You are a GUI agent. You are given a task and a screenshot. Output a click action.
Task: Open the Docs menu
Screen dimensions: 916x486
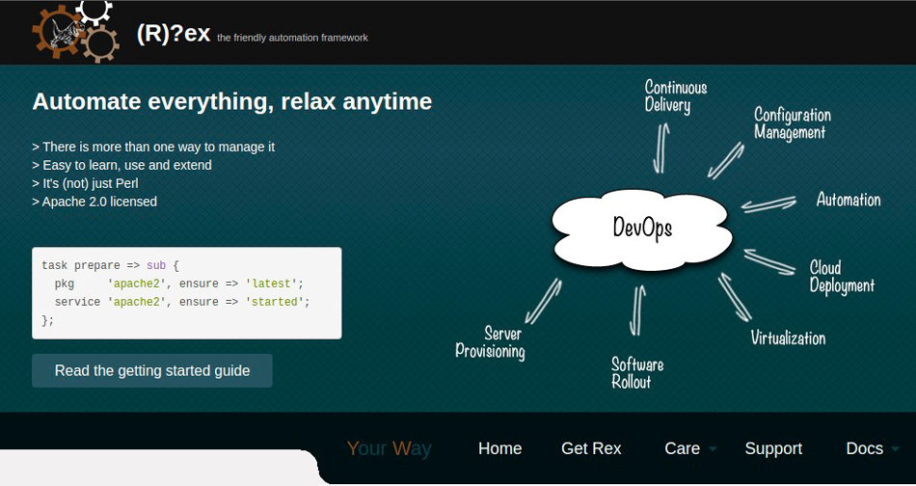(x=865, y=448)
